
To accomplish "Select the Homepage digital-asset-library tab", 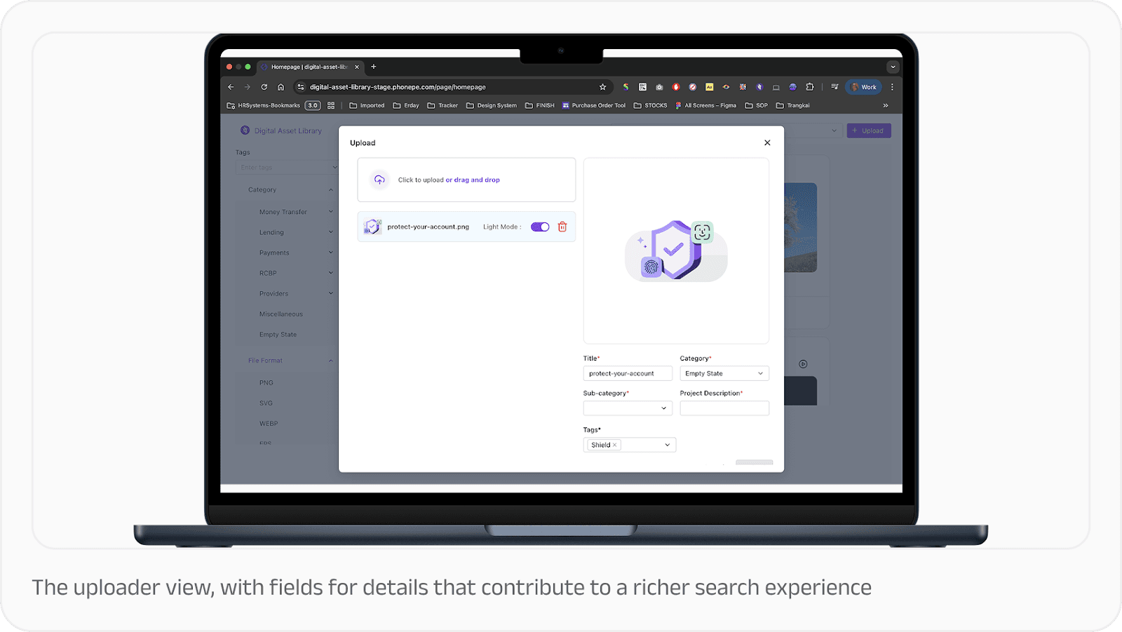I will point(309,67).
